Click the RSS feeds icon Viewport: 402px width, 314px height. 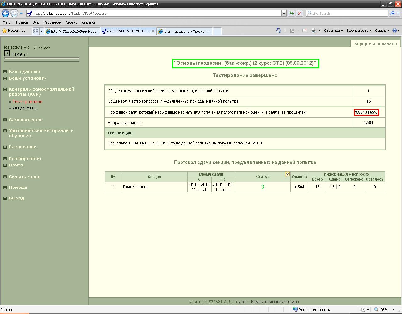[292, 31]
